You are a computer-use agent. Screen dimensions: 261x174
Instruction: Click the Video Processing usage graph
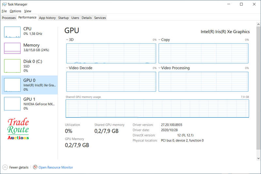click(203, 82)
